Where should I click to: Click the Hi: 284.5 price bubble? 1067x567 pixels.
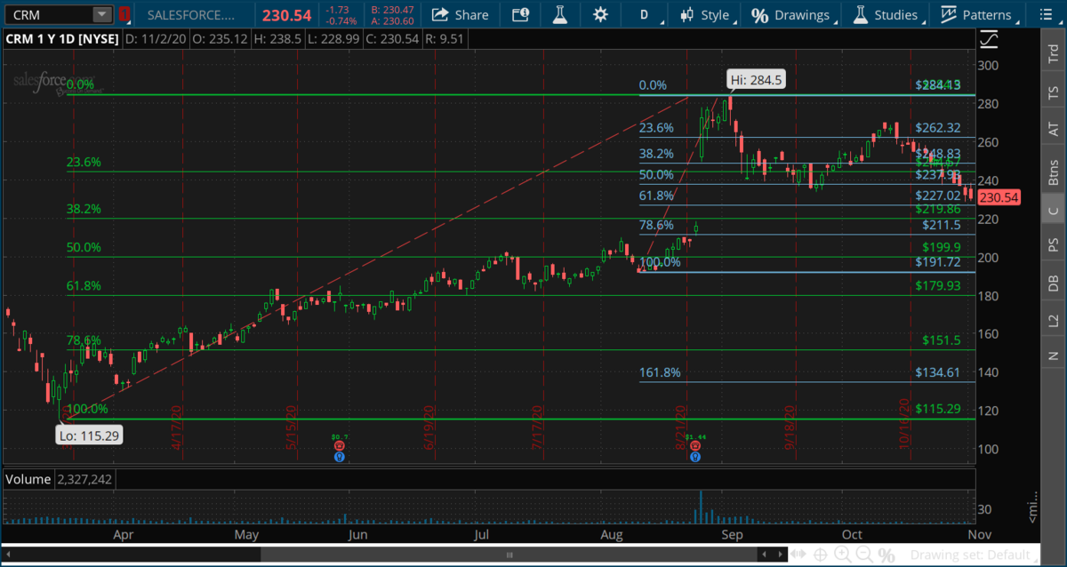click(756, 80)
